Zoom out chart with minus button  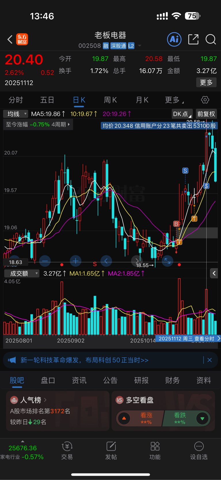point(45,261)
